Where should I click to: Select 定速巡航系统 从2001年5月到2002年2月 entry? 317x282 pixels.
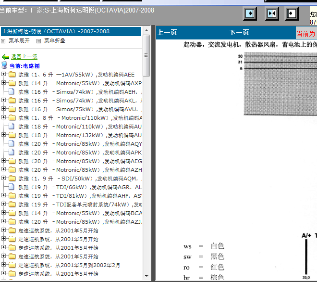coord(69,265)
